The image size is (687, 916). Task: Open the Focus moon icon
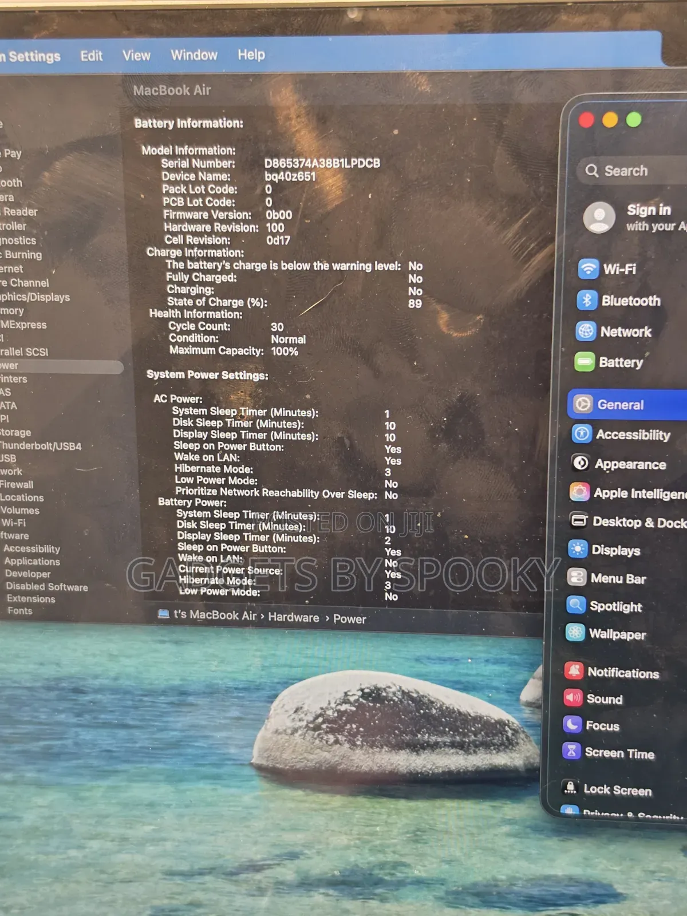[572, 724]
